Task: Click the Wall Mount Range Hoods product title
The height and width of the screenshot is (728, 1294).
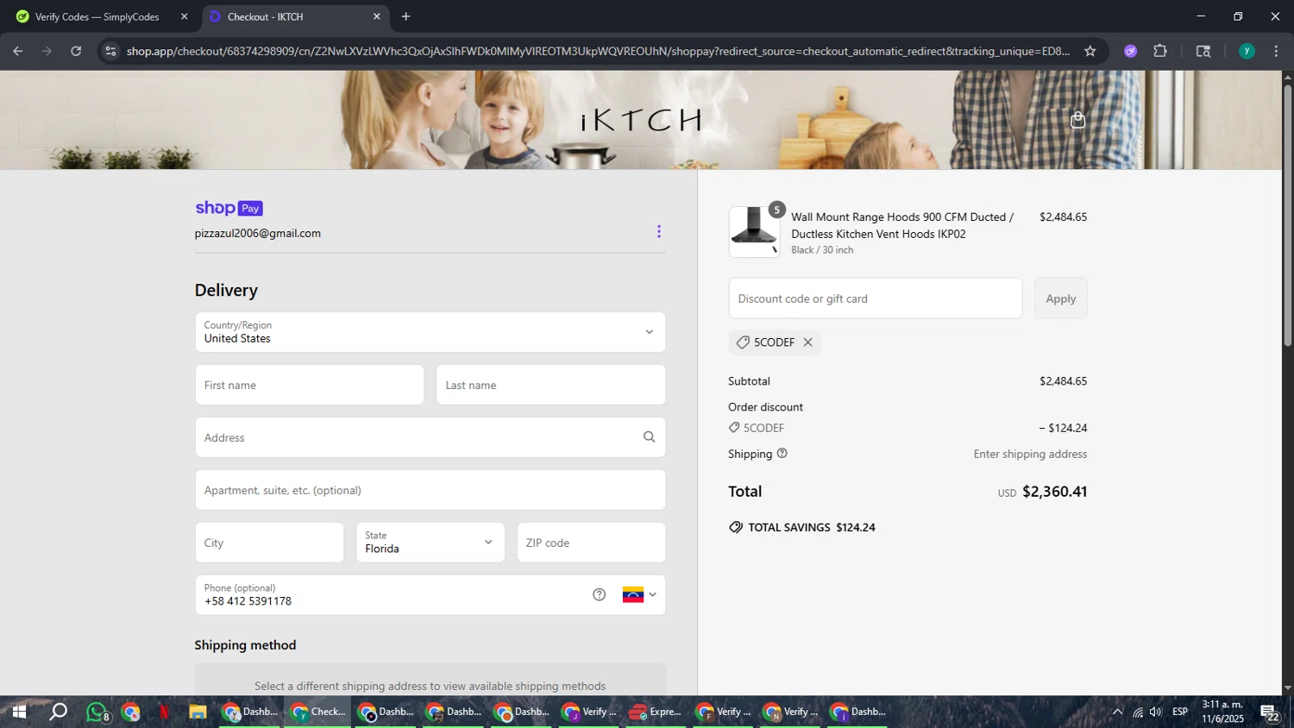Action: point(902,225)
